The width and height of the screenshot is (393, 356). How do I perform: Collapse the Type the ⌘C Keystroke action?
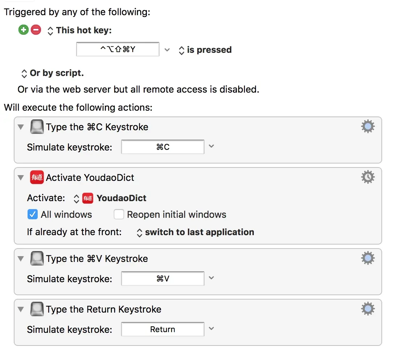(21, 127)
